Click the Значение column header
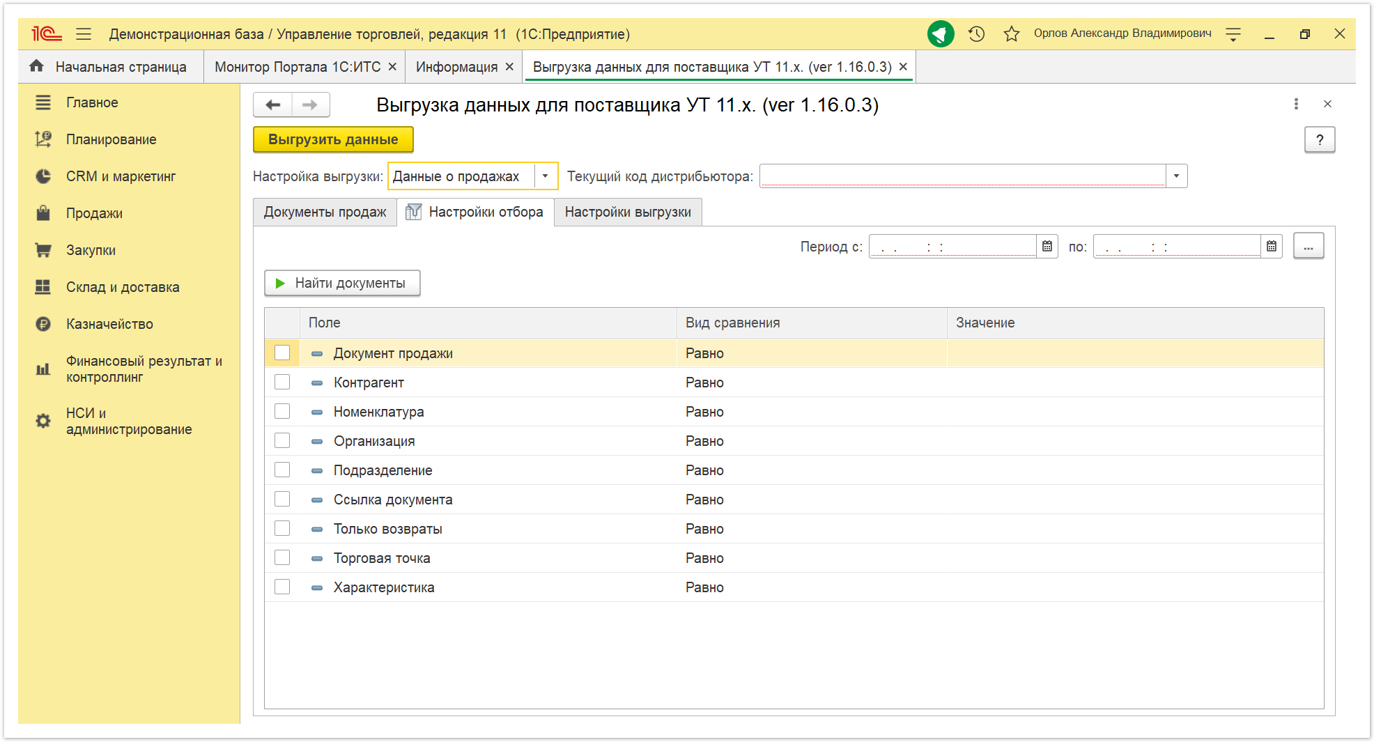 click(x=1135, y=323)
